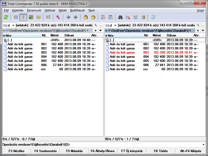Sort right panel by Attr. column
This screenshot has width=208, height=156.
[199, 35]
